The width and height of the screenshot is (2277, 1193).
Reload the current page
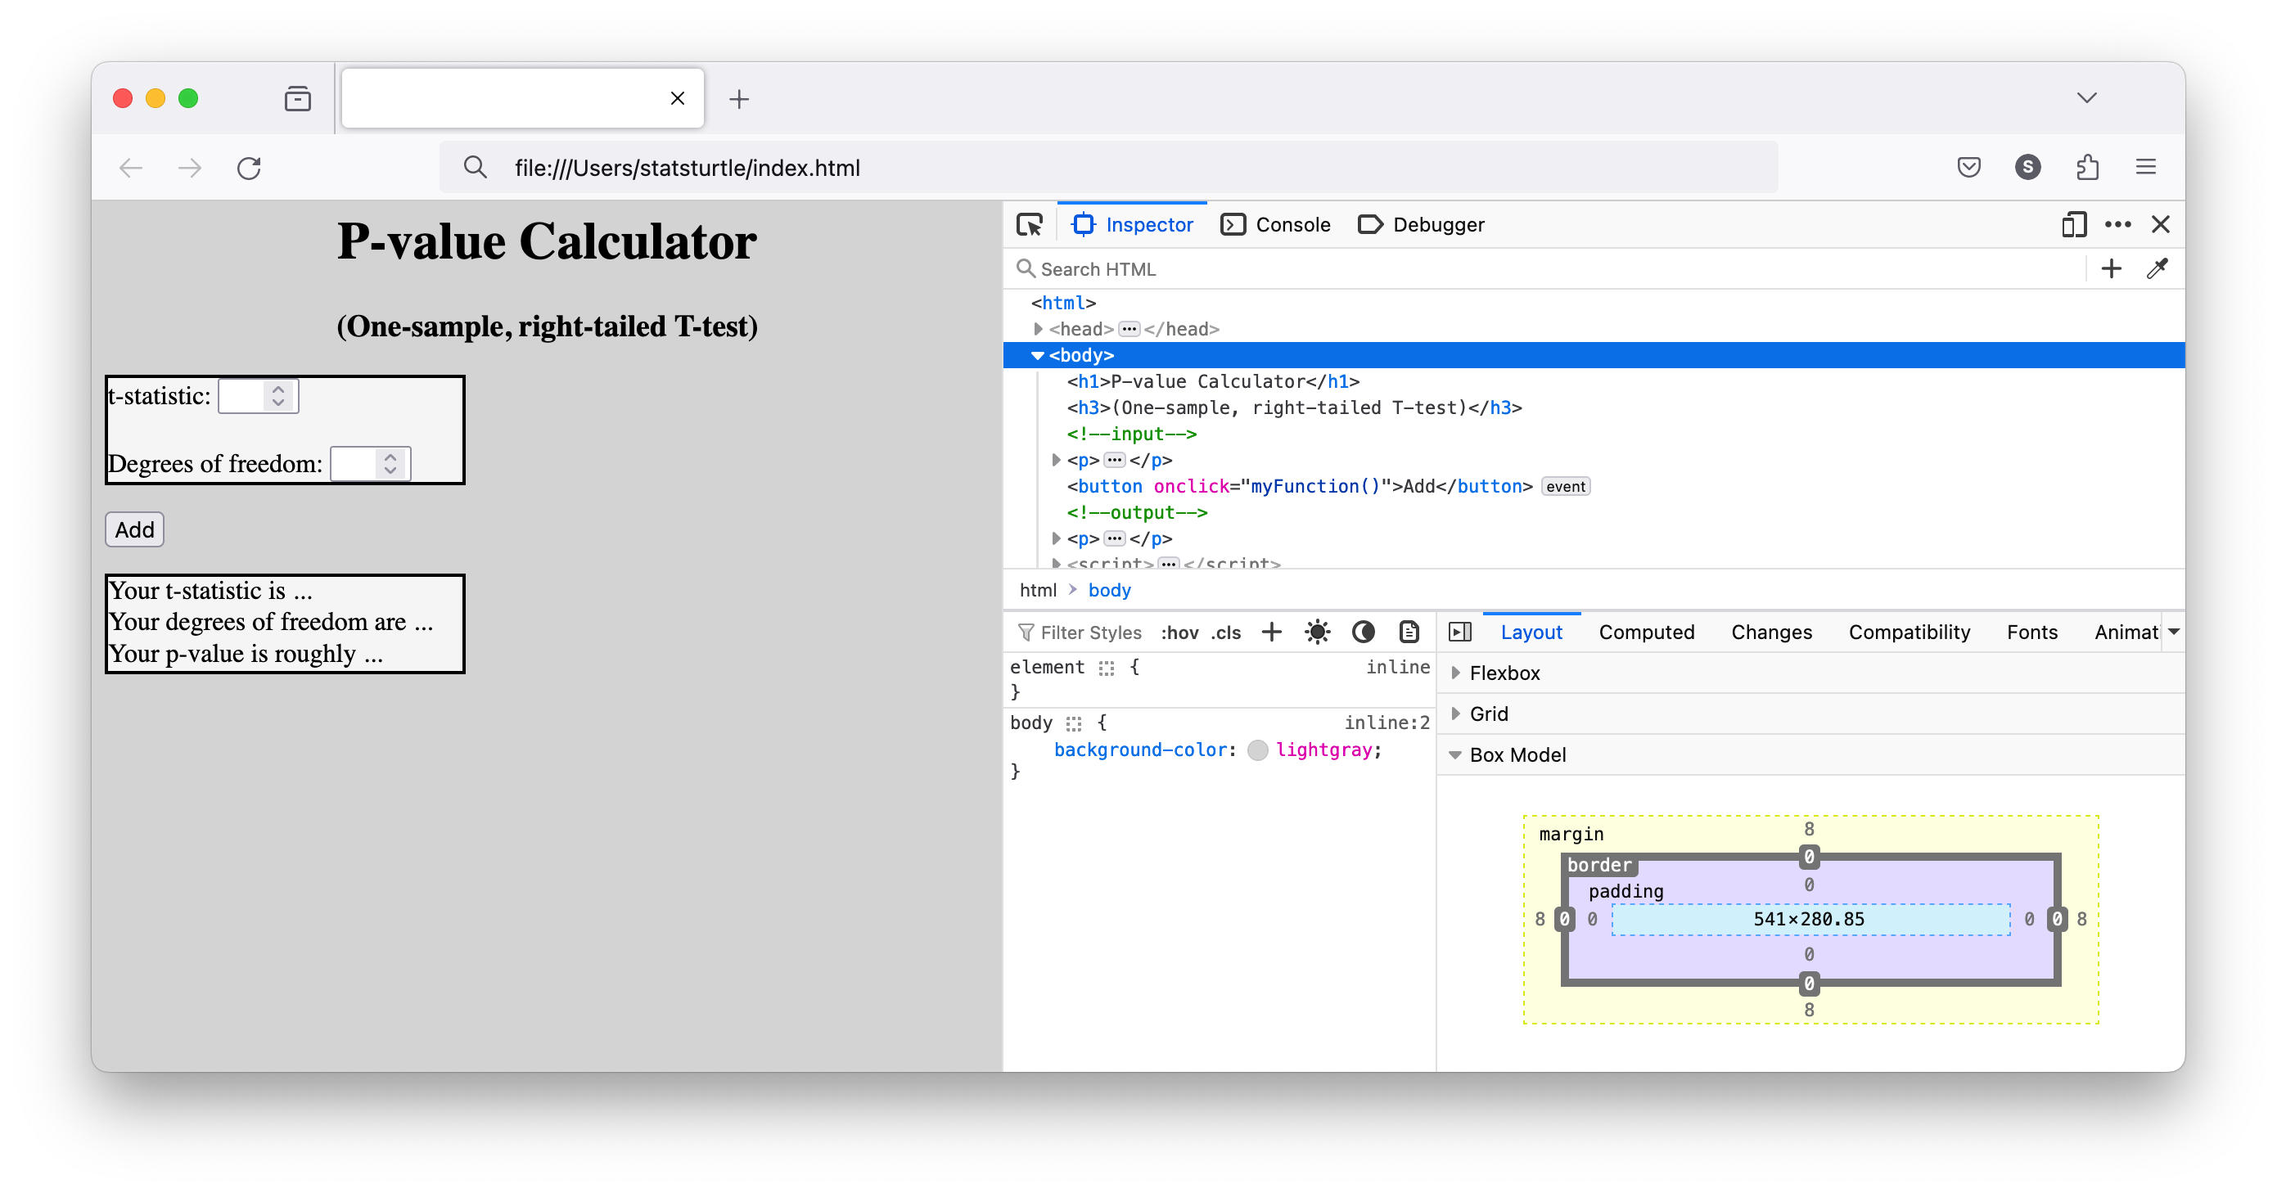[x=250, y=168]
